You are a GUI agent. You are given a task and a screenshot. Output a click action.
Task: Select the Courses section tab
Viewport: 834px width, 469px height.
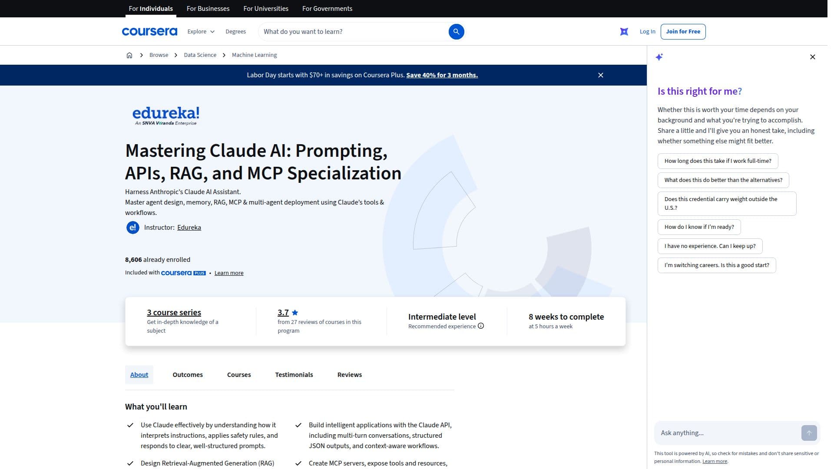coord(239,375)
